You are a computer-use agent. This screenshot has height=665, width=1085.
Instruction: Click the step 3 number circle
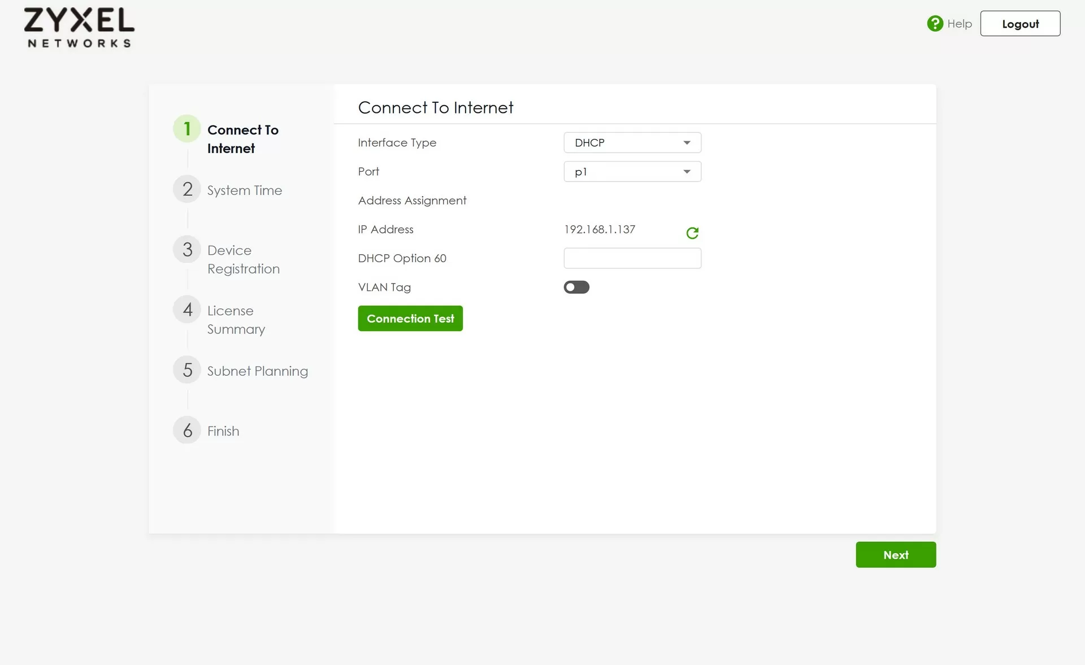187,250
